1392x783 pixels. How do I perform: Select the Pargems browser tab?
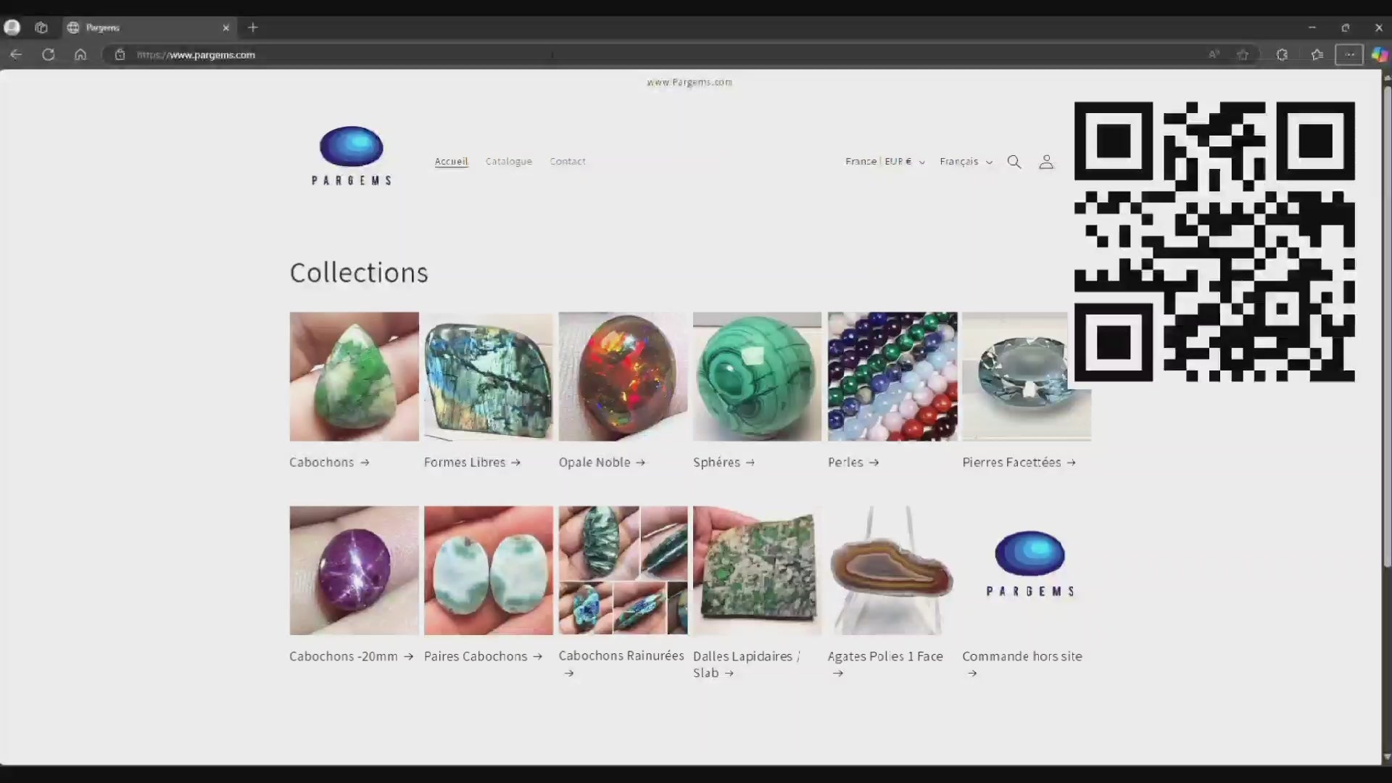149,28
